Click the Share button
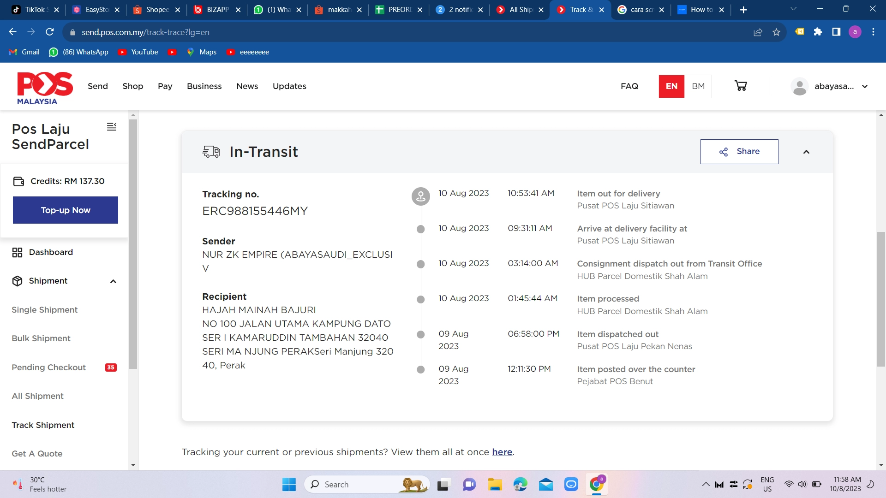886x498 pixels. [739, 152]
